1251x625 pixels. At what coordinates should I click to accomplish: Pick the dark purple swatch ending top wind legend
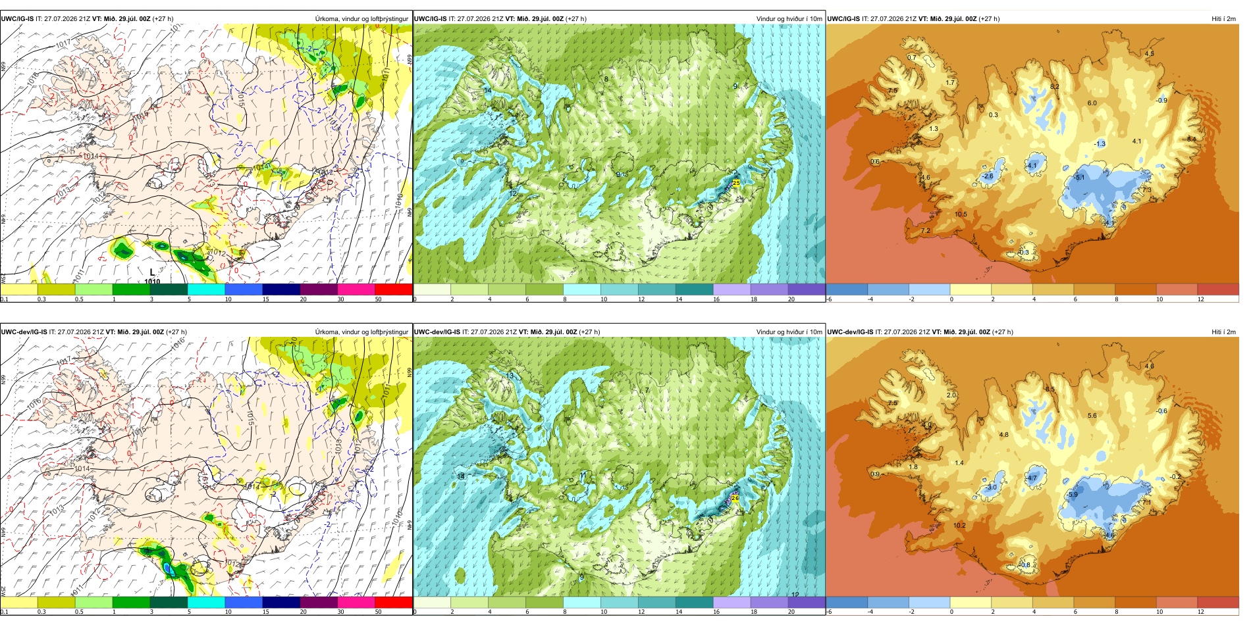click(807, 289)
